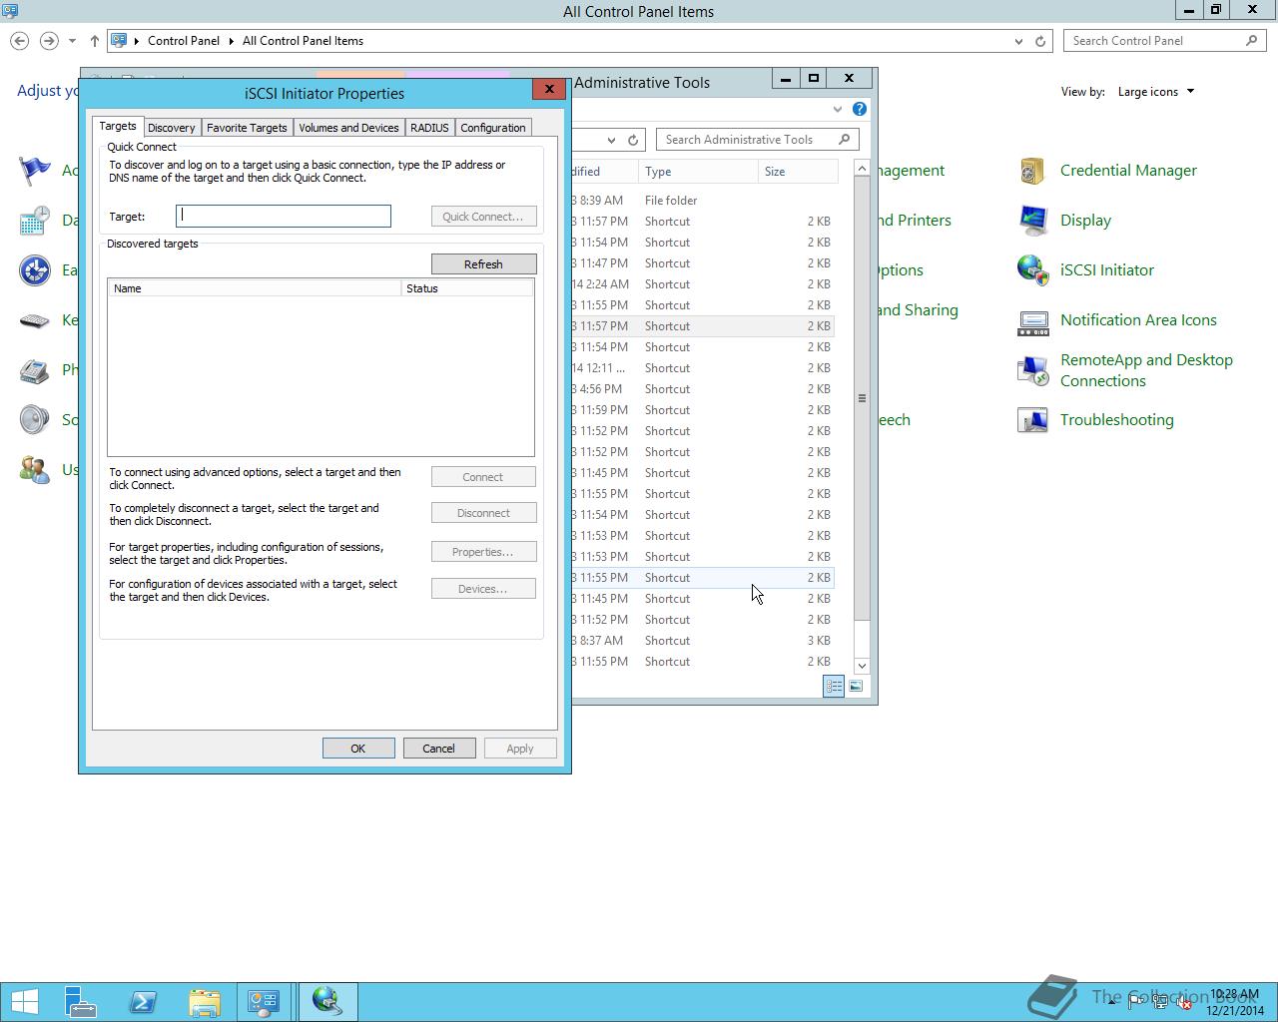Viewport: 1278px width, 1022px height.
Task: Open the recent locations dropdown arrow
Action: (x=72, y=41)
